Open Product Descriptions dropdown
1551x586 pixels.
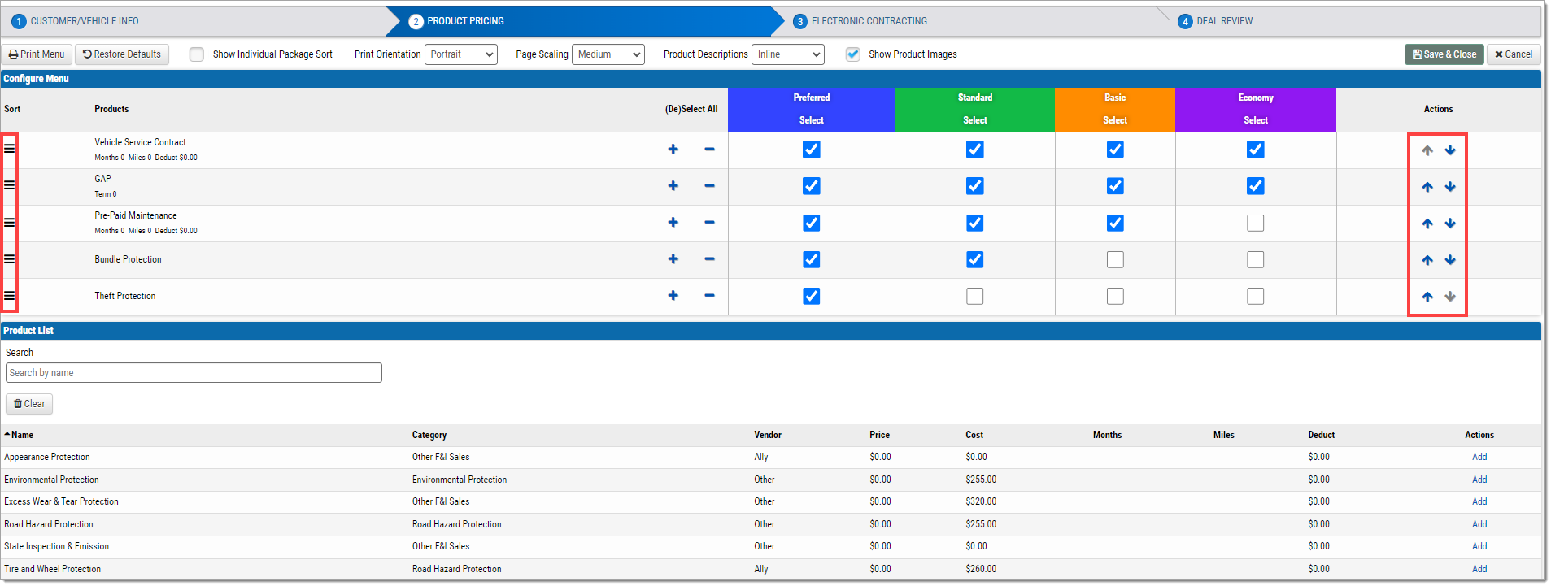click(x=788, y=54)
